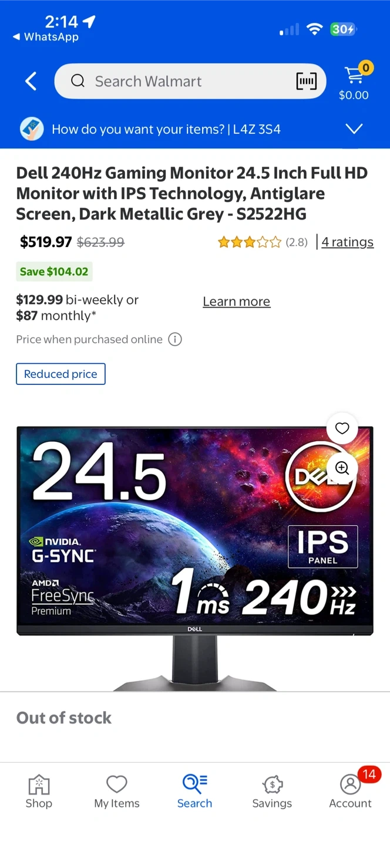View the 4 ratings link
This screenshot has height=845, width=390.
click(x=347, y=242)
